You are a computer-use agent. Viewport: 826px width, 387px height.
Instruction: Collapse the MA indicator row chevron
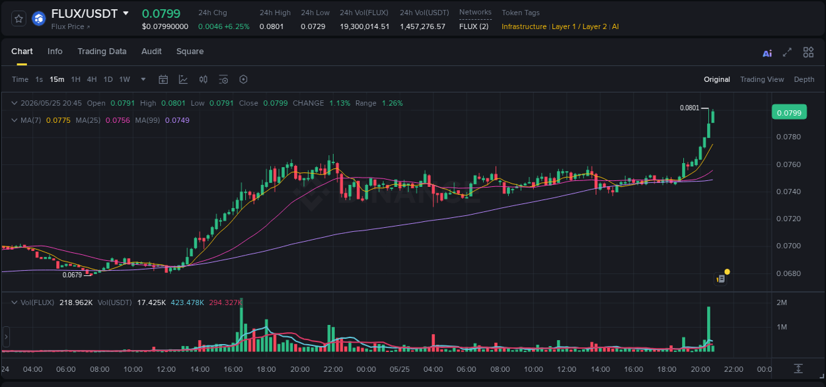(15, 120)
